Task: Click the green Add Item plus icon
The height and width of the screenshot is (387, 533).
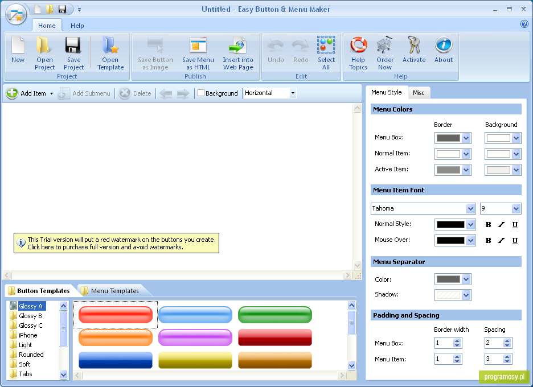Action: tap(12, 93)
